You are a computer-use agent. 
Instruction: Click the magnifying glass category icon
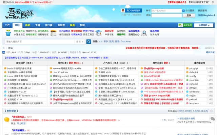click(144, 33)
